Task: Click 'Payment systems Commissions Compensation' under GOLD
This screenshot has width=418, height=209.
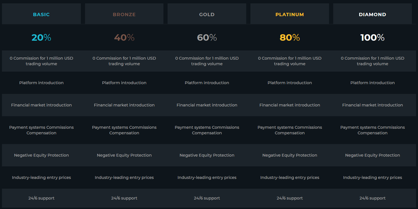Action: (x=207, y=130)
